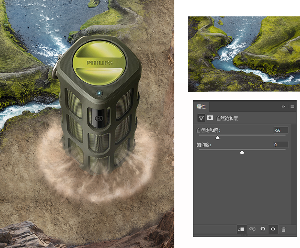The width and height of the screenshot is (300, 248).
Task: View previous state of adjustment
Action: pyautogui.click(x=252, y=229)
